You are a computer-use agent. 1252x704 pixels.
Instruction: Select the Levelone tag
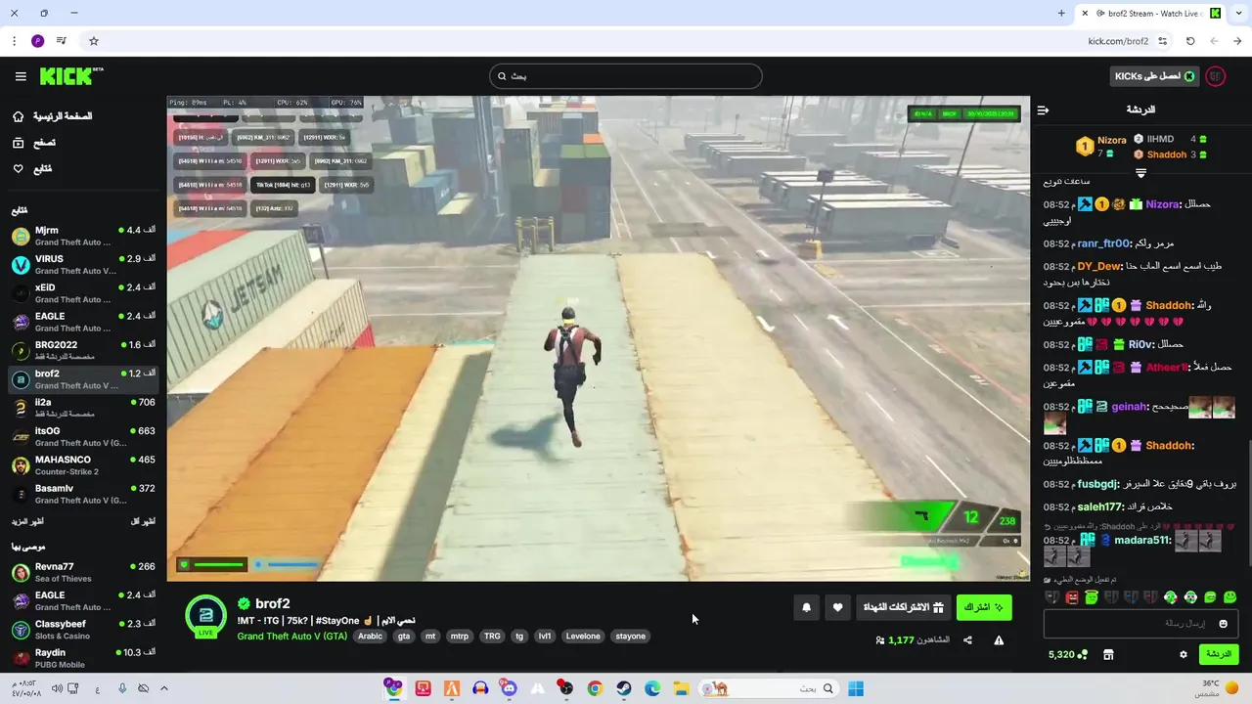point(583,637)
